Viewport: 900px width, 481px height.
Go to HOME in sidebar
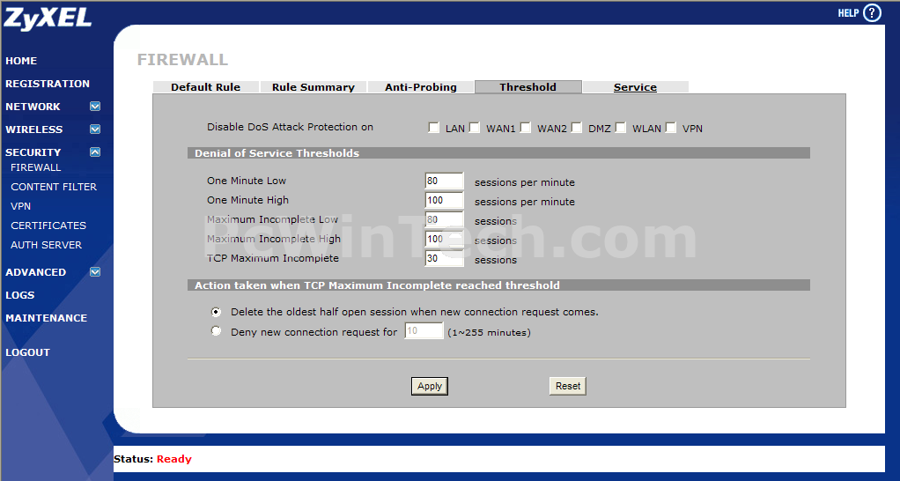click(21, 61)
